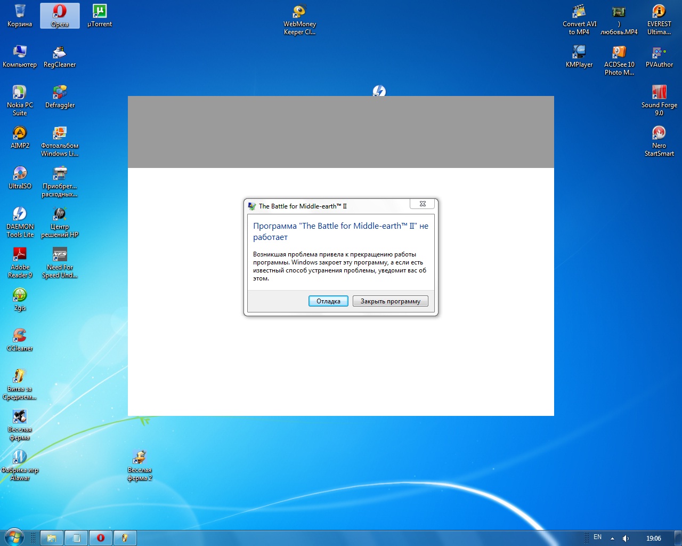Select the Центр решений HP icon

tap(60, 222)
